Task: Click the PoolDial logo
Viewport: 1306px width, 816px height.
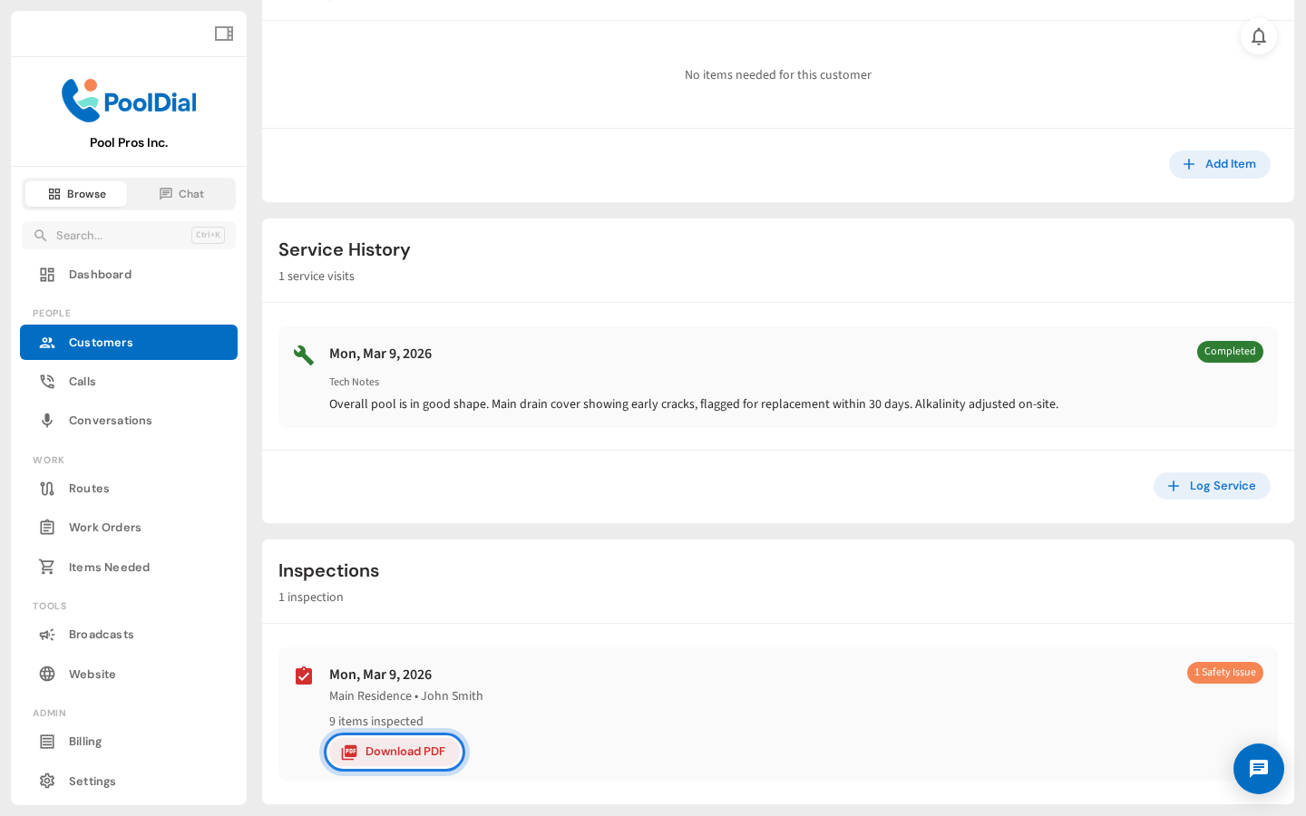Action: point(129,101)
